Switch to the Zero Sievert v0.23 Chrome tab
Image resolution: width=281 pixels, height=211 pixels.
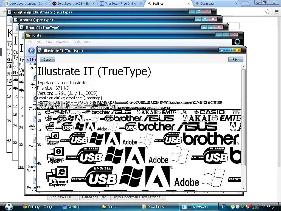click(74, 3)
